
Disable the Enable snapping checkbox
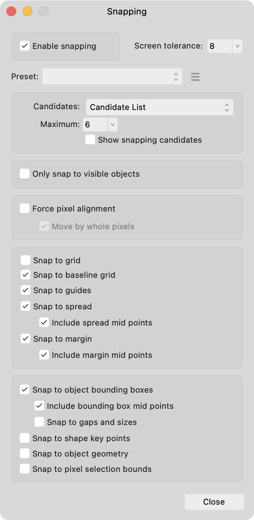coord(25,46)
